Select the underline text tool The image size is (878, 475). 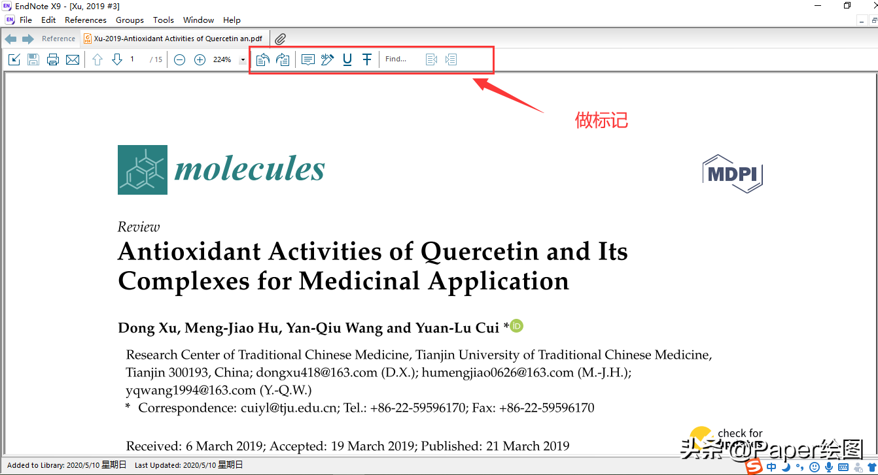(347, 59)
